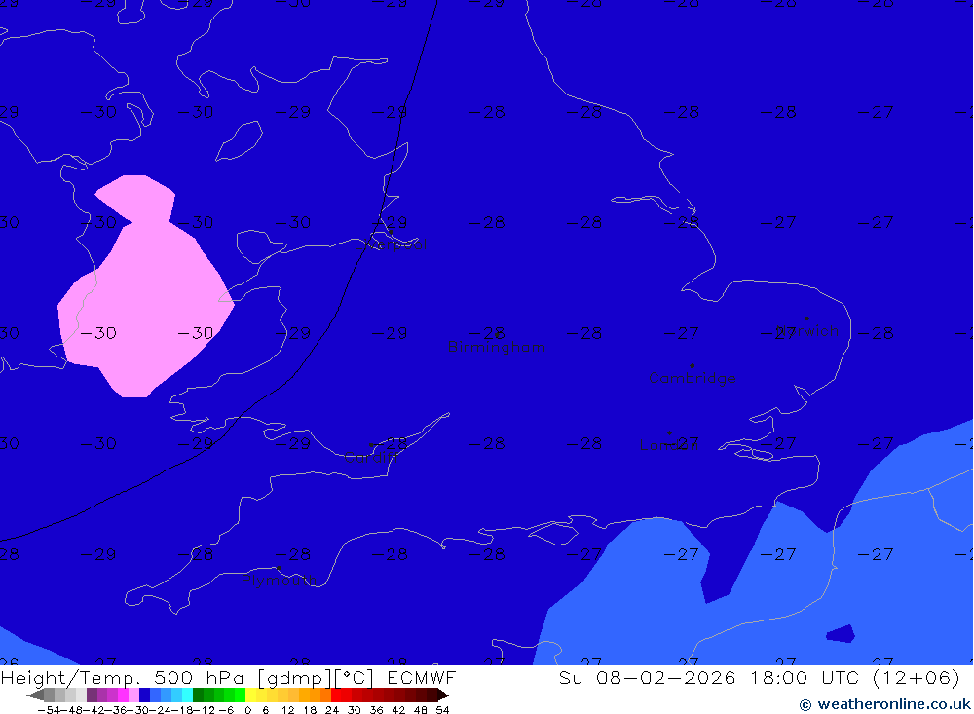This screenshot has height=714, width=974.
Task: Click the forecast date 'Su 08-02-2026'
Action: click(648, 677)
